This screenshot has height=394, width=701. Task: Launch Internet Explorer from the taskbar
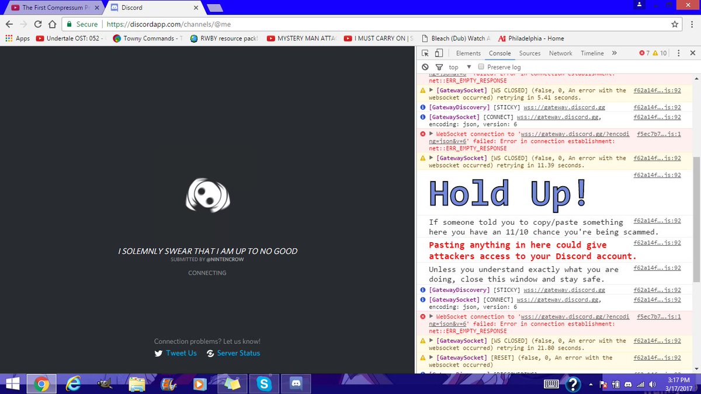tap(74, 383)
